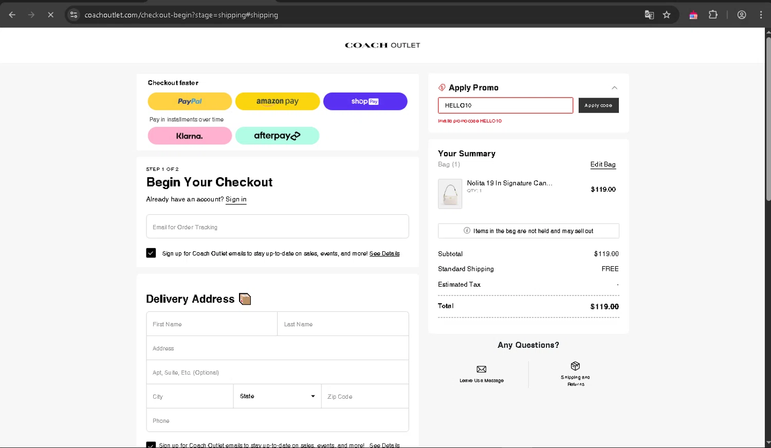771x448 pixels.
Task: Click the Phone number field
Action: pos(278,420)
